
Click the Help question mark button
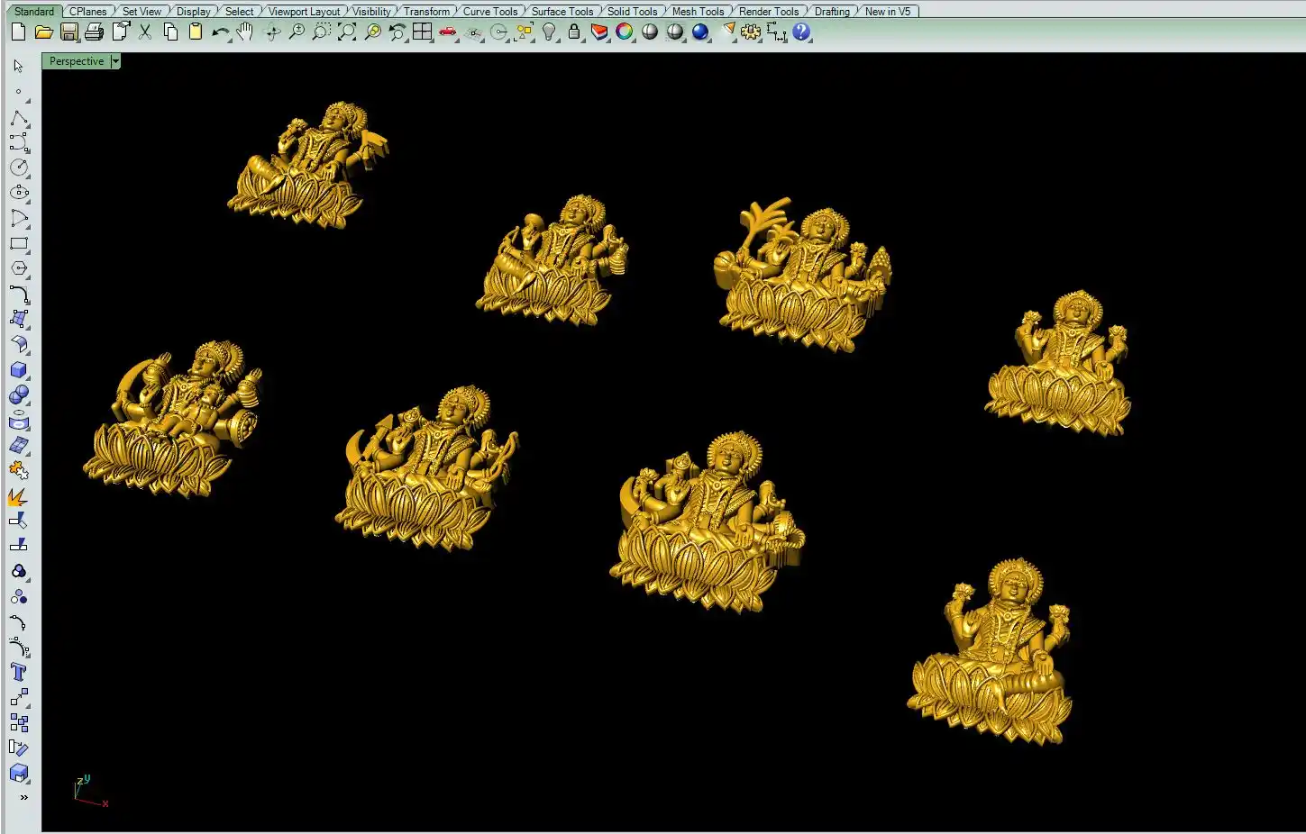[x=801, y=32]
